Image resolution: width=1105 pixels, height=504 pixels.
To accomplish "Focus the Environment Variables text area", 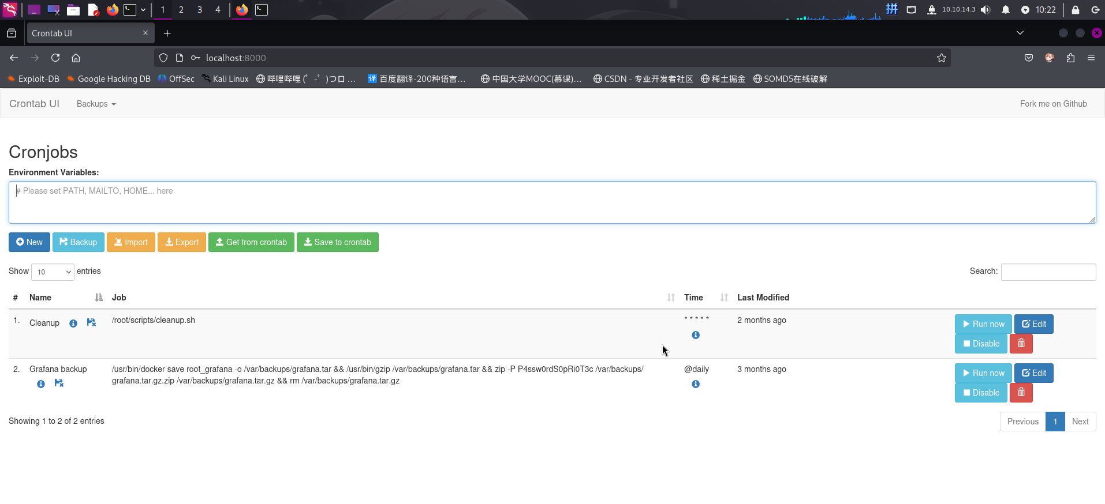I will point(552,202).
